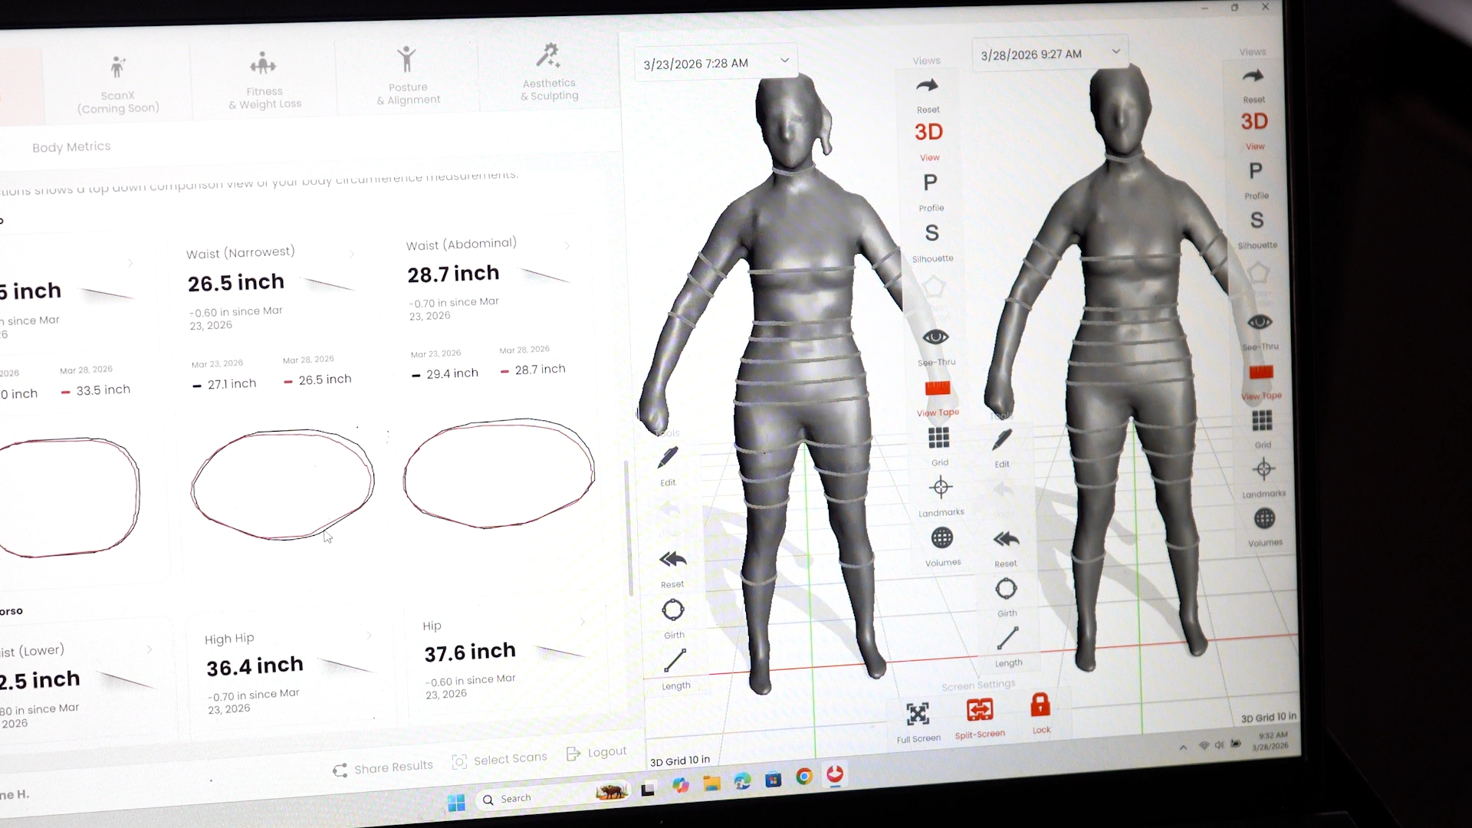The image size is (1472, 828).
Task: Open ScanX (Coming Soon) tab
Action: (x=118, y=84)
